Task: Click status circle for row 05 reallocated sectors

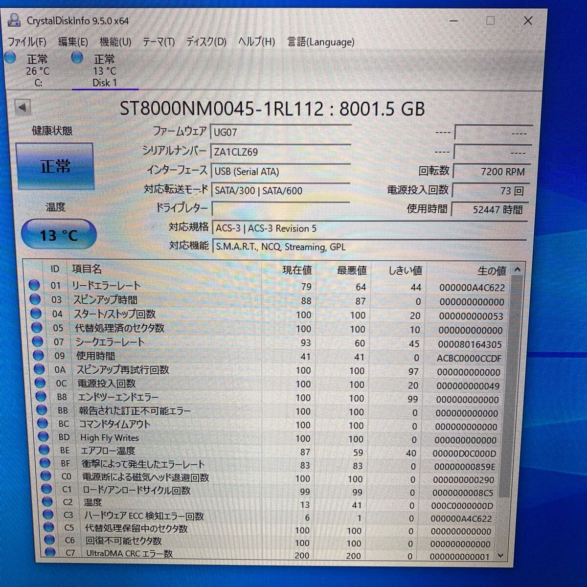Action: [x=37, y=327]
